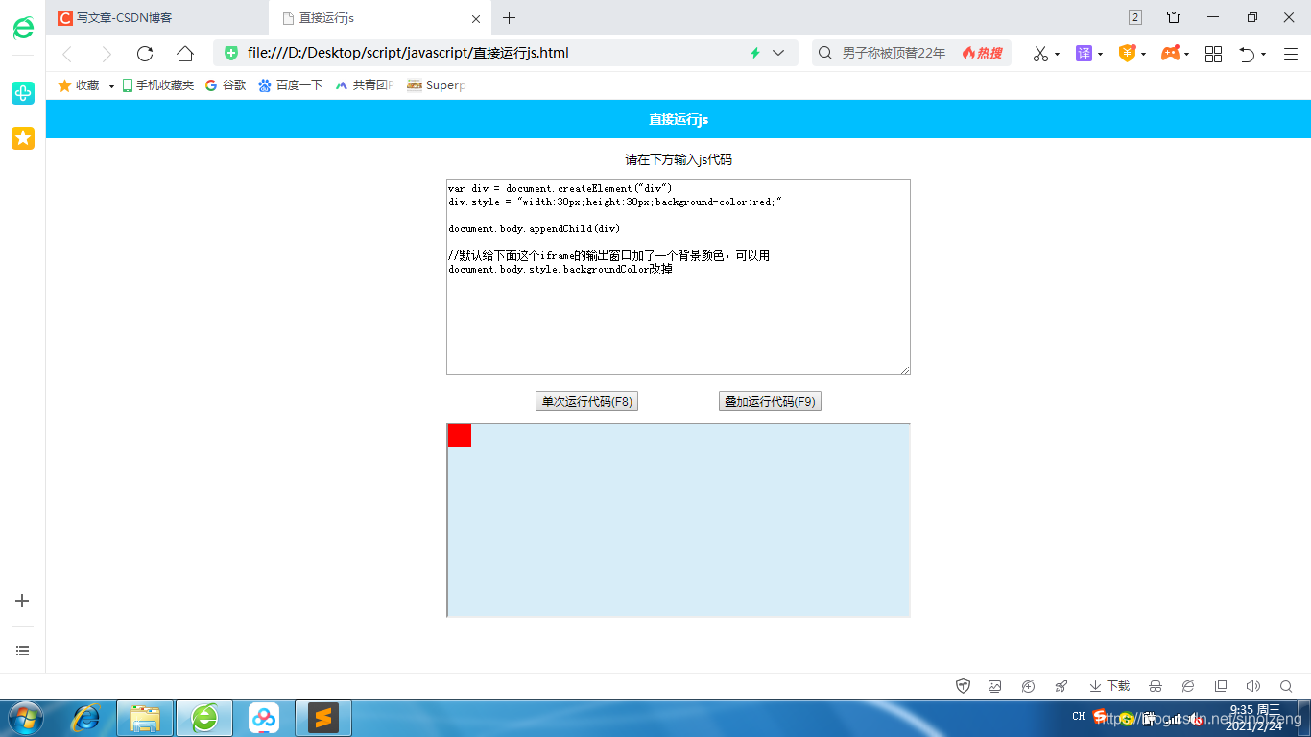Open the sidebar list menu icon
1311x737 pixels.
[23, 651]
